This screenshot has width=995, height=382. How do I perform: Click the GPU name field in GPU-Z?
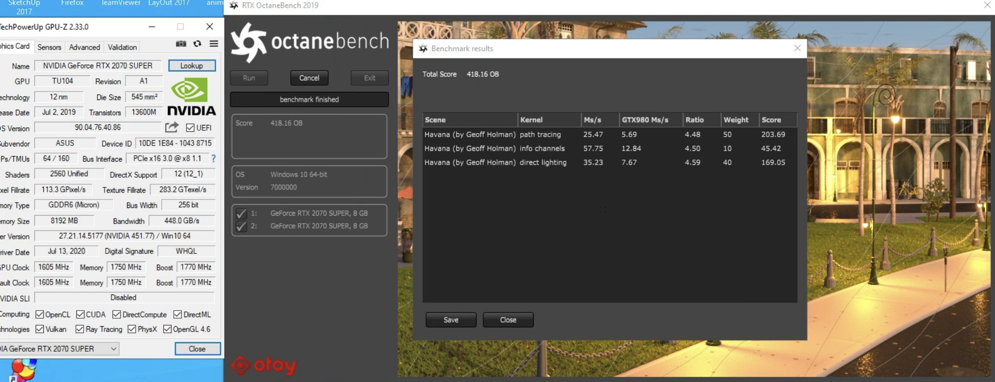click(98, 66)
